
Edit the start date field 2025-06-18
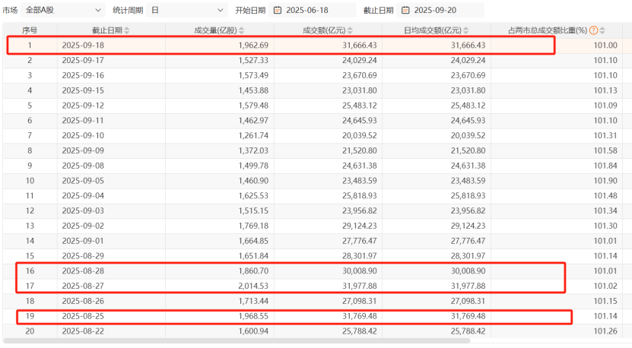click(312, 10)
